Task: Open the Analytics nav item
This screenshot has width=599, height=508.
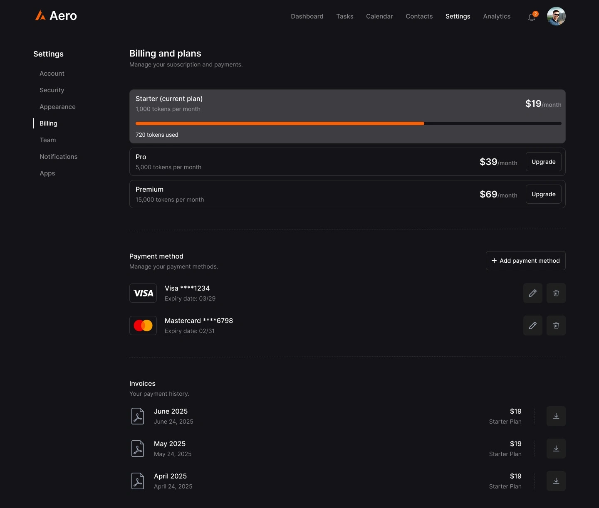Action: pos(497,16)
